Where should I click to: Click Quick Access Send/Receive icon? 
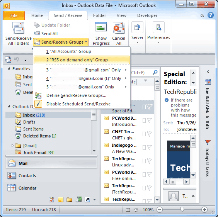tap(8, 59)
